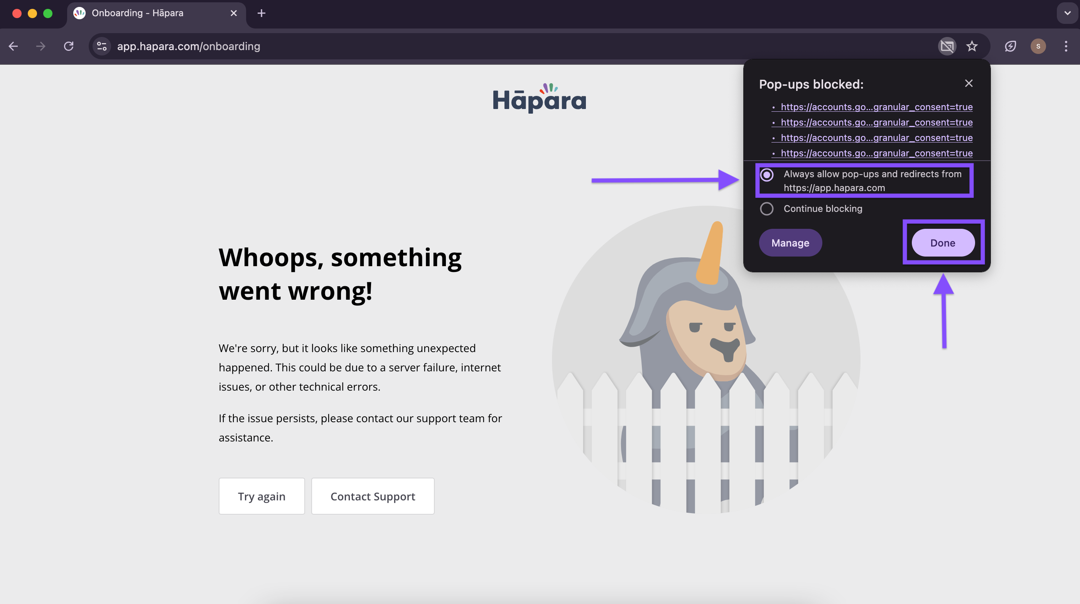Bookmark this page with the star icon
Viewport: 1080px width, 604px height.
[x=972, y=46]
